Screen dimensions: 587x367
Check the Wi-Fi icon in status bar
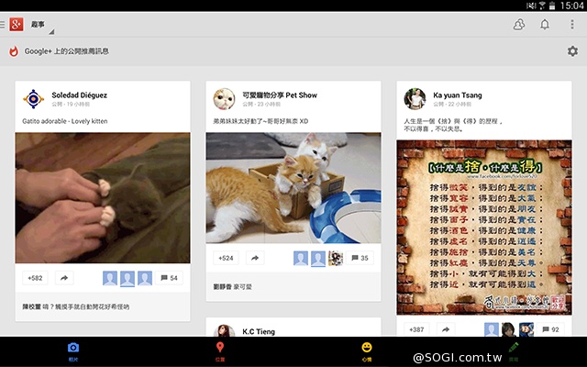542,6
